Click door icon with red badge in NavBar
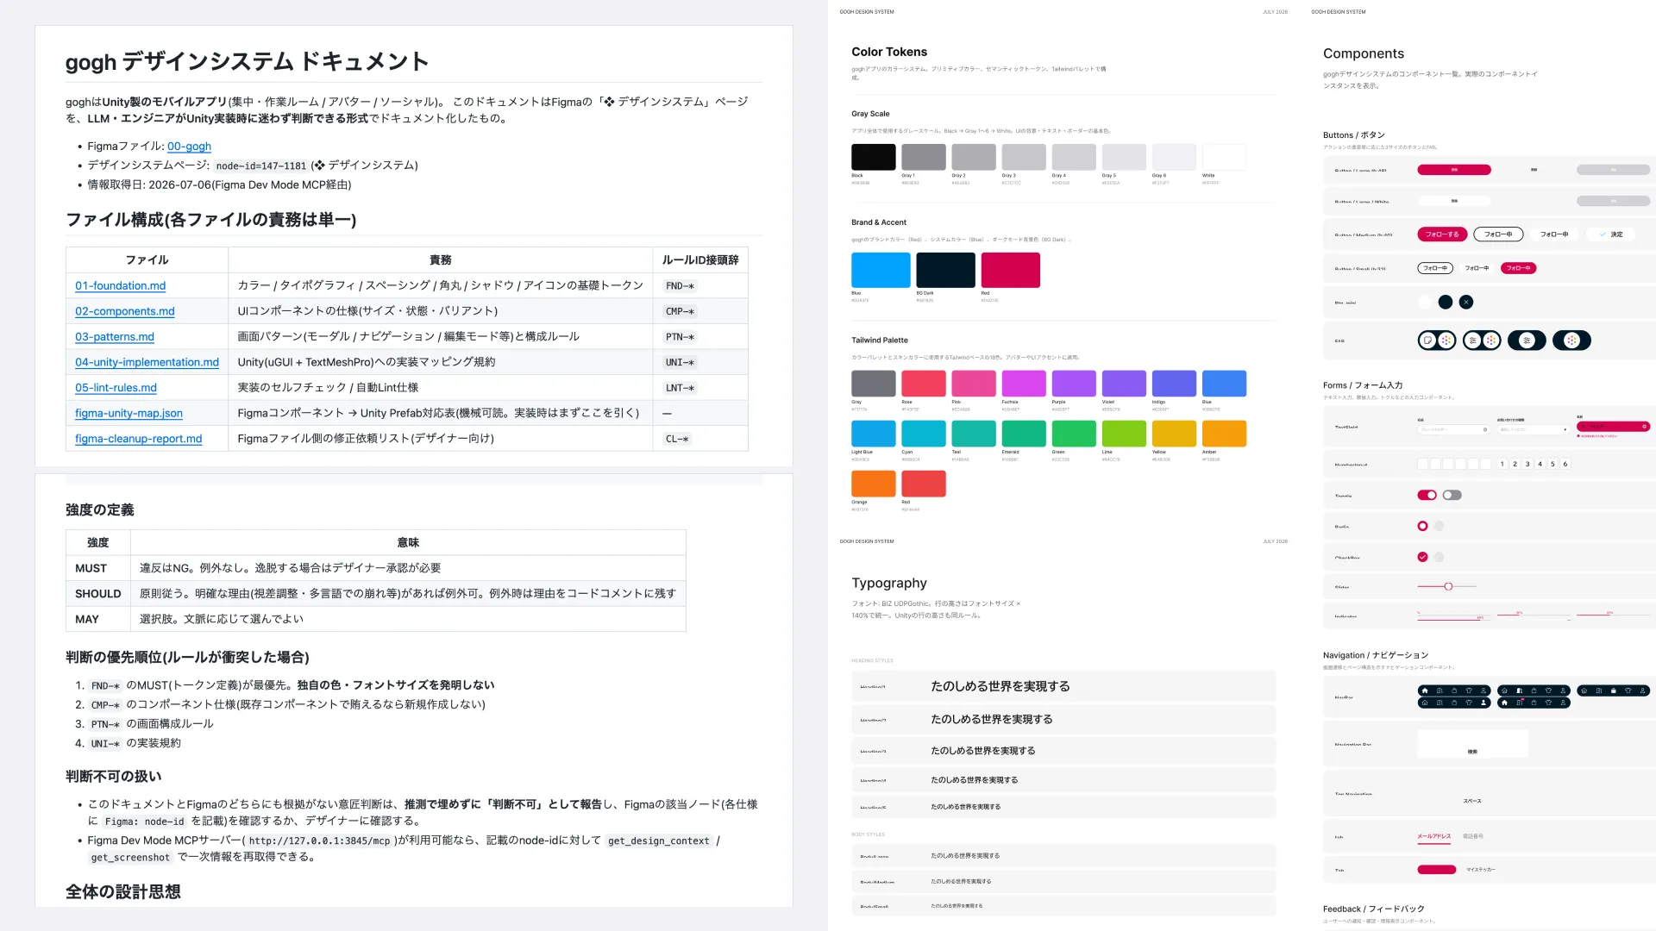The height and width of the screenshot is (931, 1656). (x=1520, y=703)
